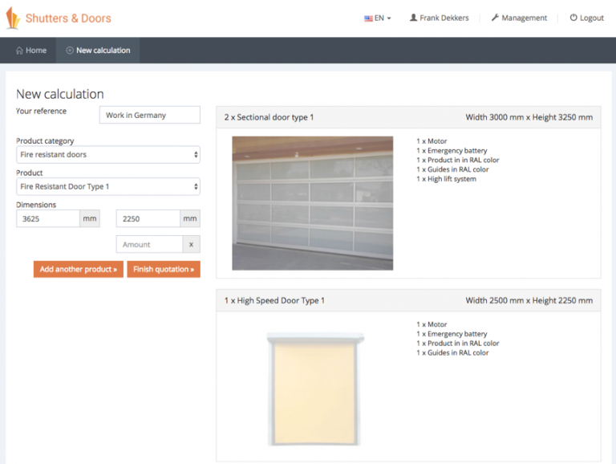Click the Sectional door photo
Viewport: 616px width, 464px height.
pyautogui.click(x=312, y=203)
